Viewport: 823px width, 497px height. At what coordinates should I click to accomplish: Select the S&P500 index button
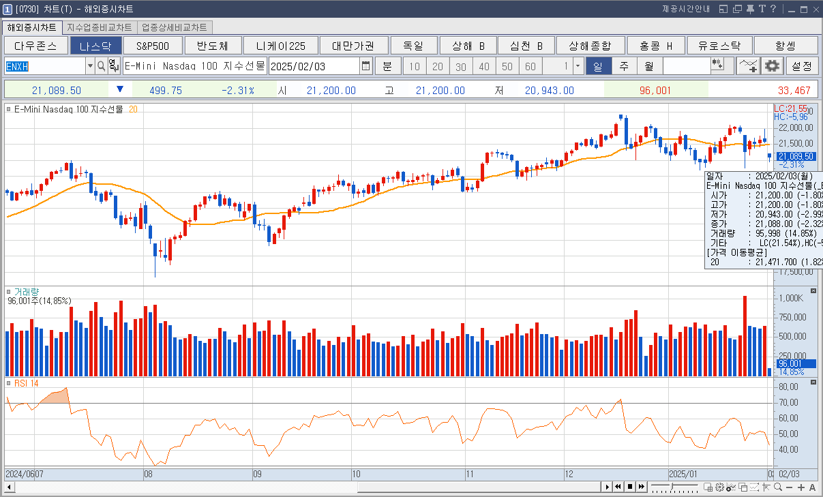coord(154,46)
